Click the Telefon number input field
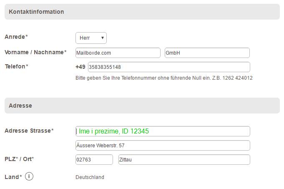The width and height of the screenshot is (284, 189). [169, 67]
